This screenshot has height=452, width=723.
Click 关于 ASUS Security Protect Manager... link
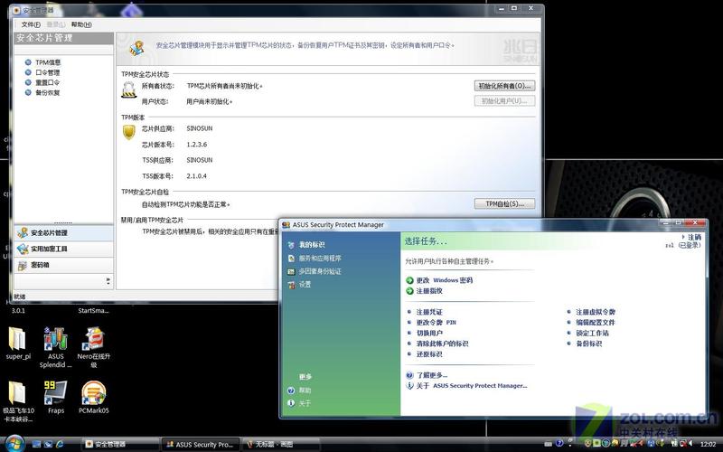click(x=472, y=386)
